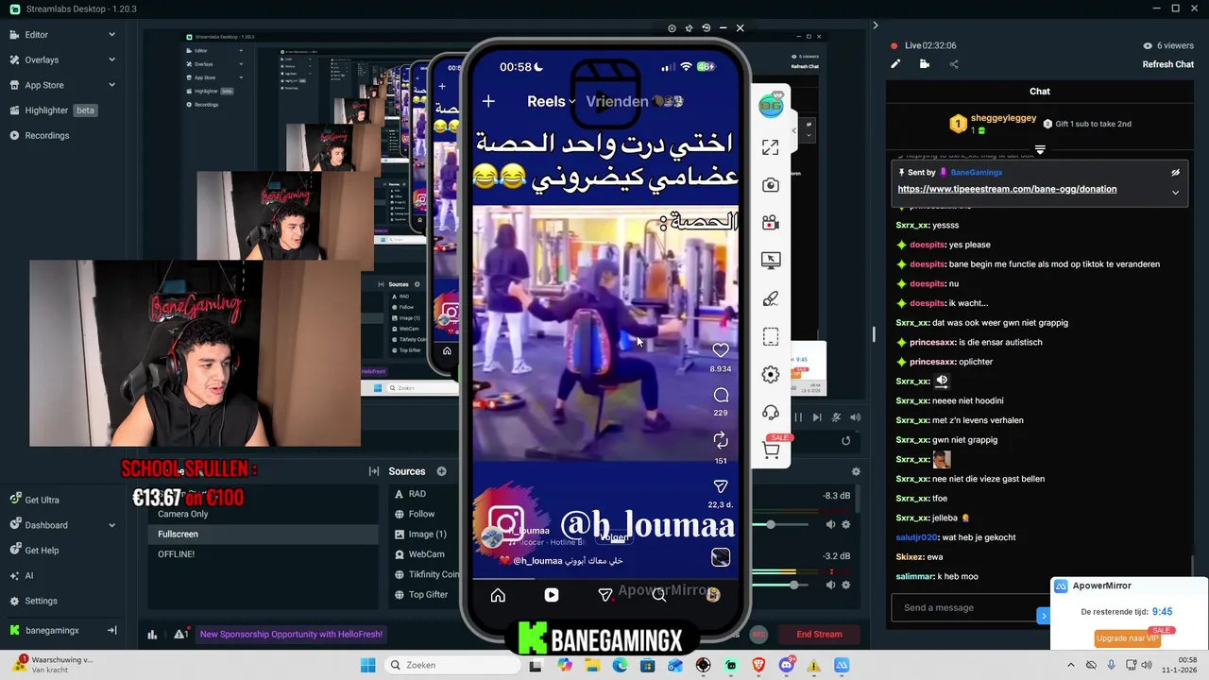Viewport: 1209px width, 680px height.
Task: Collapse the chat panel arrow
Action: point(876,25)
